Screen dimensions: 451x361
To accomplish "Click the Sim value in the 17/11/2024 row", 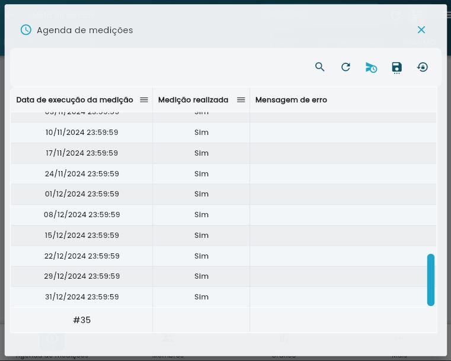I will point(201,153).
